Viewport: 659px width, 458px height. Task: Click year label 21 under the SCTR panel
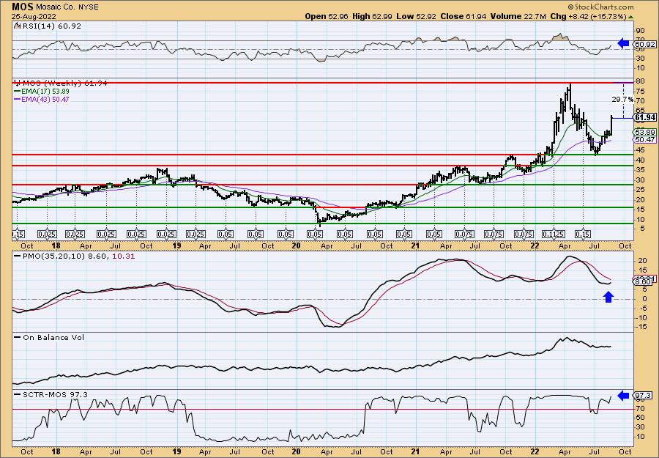click(x=416, y=451)
